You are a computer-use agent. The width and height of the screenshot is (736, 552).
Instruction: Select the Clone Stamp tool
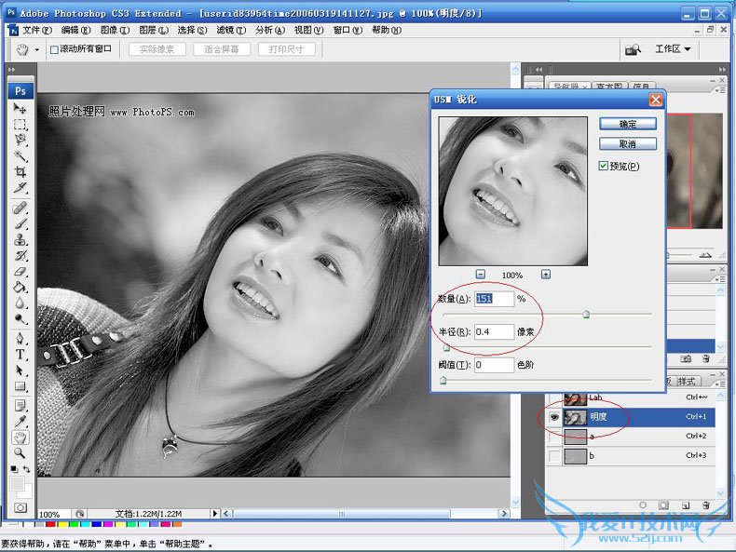20,239
